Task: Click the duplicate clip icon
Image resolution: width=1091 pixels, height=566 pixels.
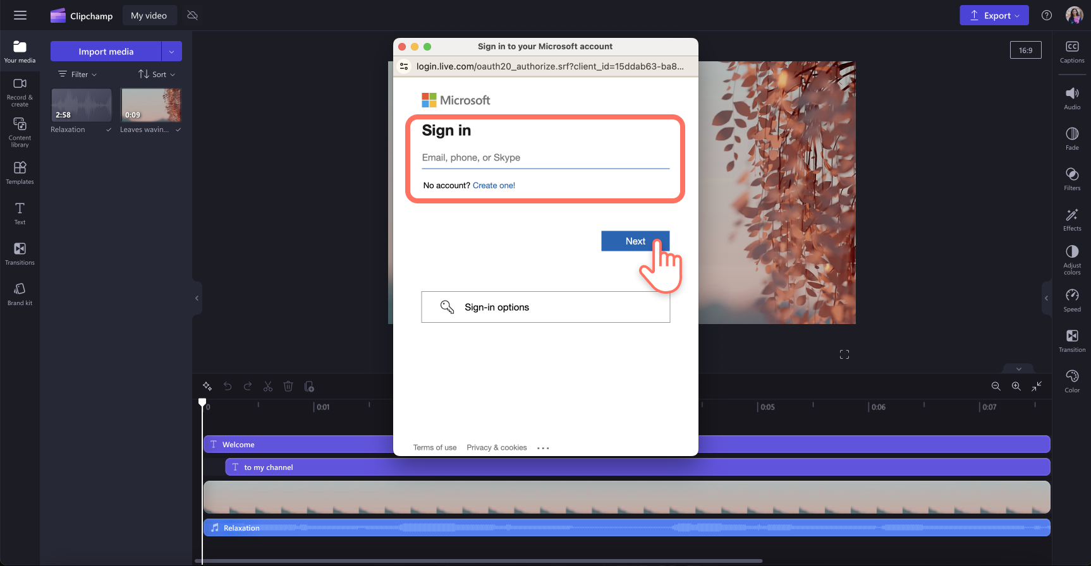Action: coord(309,386)
